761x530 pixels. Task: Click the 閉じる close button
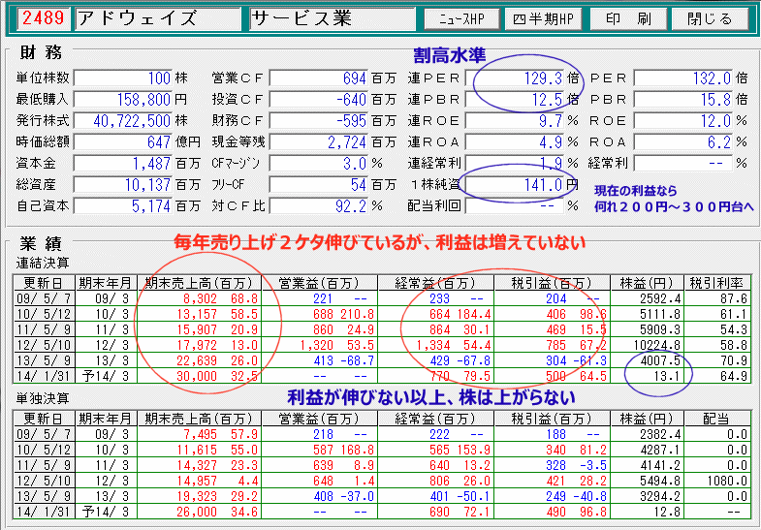[x=710, y=19]
